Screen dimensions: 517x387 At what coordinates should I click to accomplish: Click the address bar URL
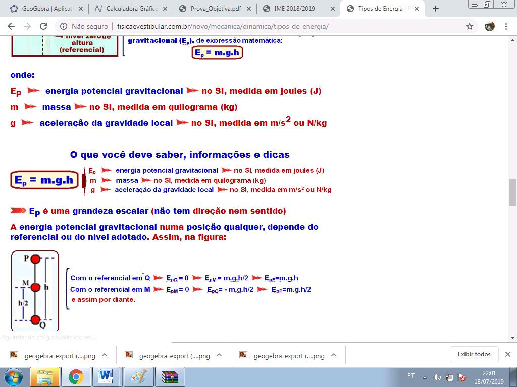click(x=223, y=26)
